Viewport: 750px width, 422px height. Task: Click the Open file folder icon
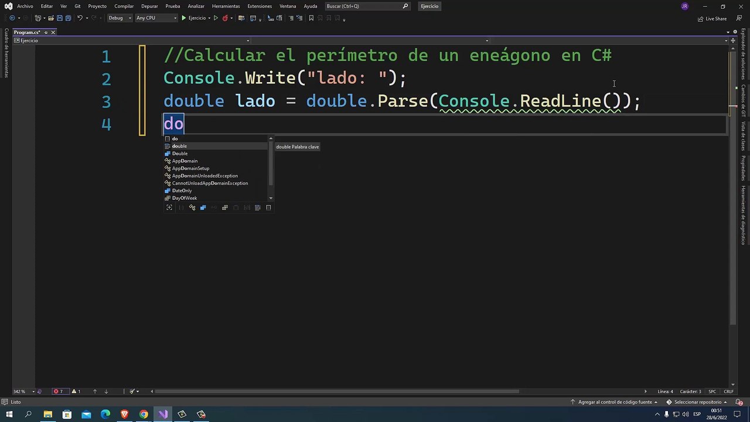50,18
